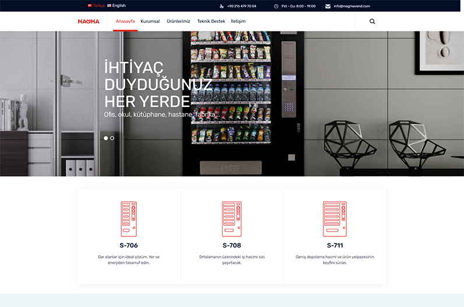Expand the Kurumsal menu
The height and width of the screenshot is (307, 464).
tap(150, 22)
